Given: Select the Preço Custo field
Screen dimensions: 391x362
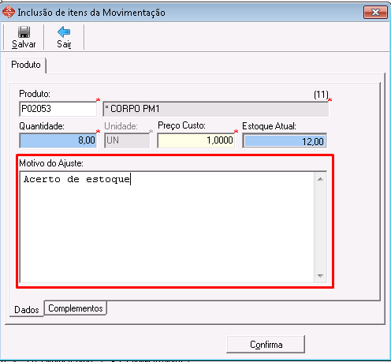Looking at the screenshot, I should coord(196,140).
